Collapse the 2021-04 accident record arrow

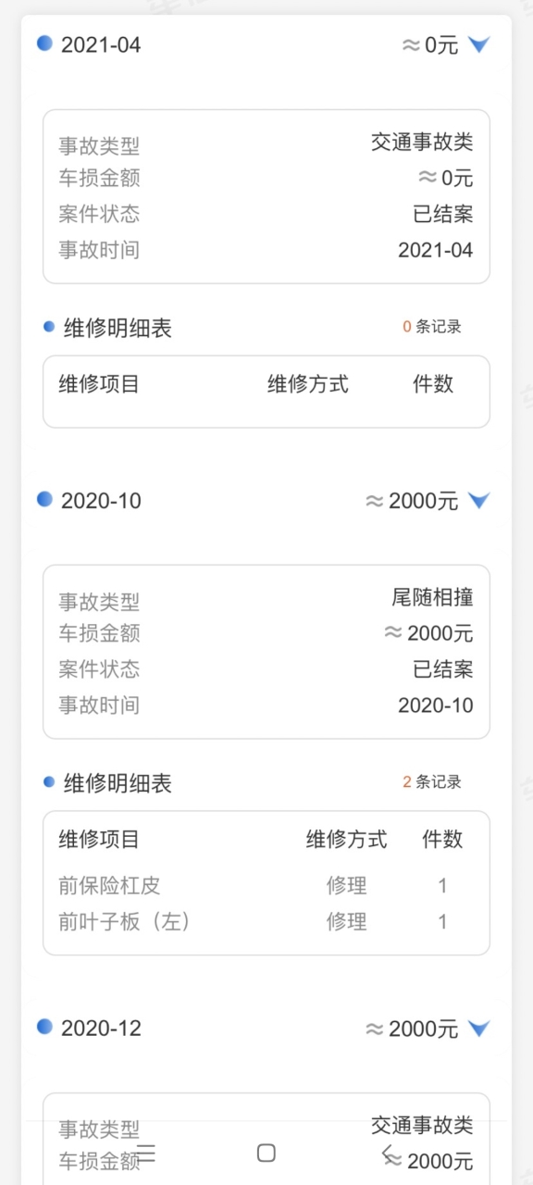(478, 44)
